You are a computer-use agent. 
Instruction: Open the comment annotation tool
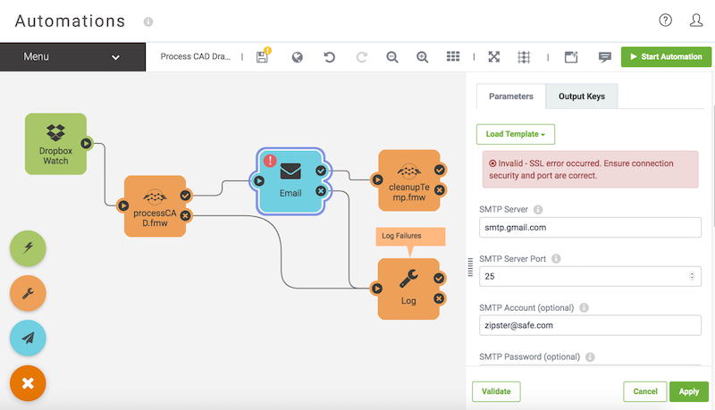tap(605, 57)
